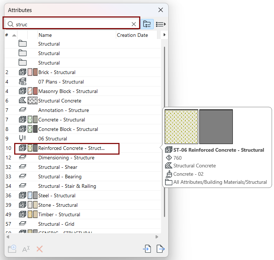
Task: Click the Export attributes button
Action: coord(160,249)
